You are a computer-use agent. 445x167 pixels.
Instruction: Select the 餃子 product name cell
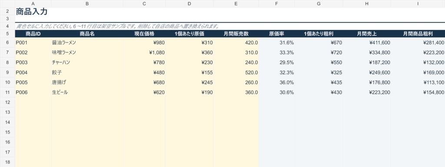[87, 72]
